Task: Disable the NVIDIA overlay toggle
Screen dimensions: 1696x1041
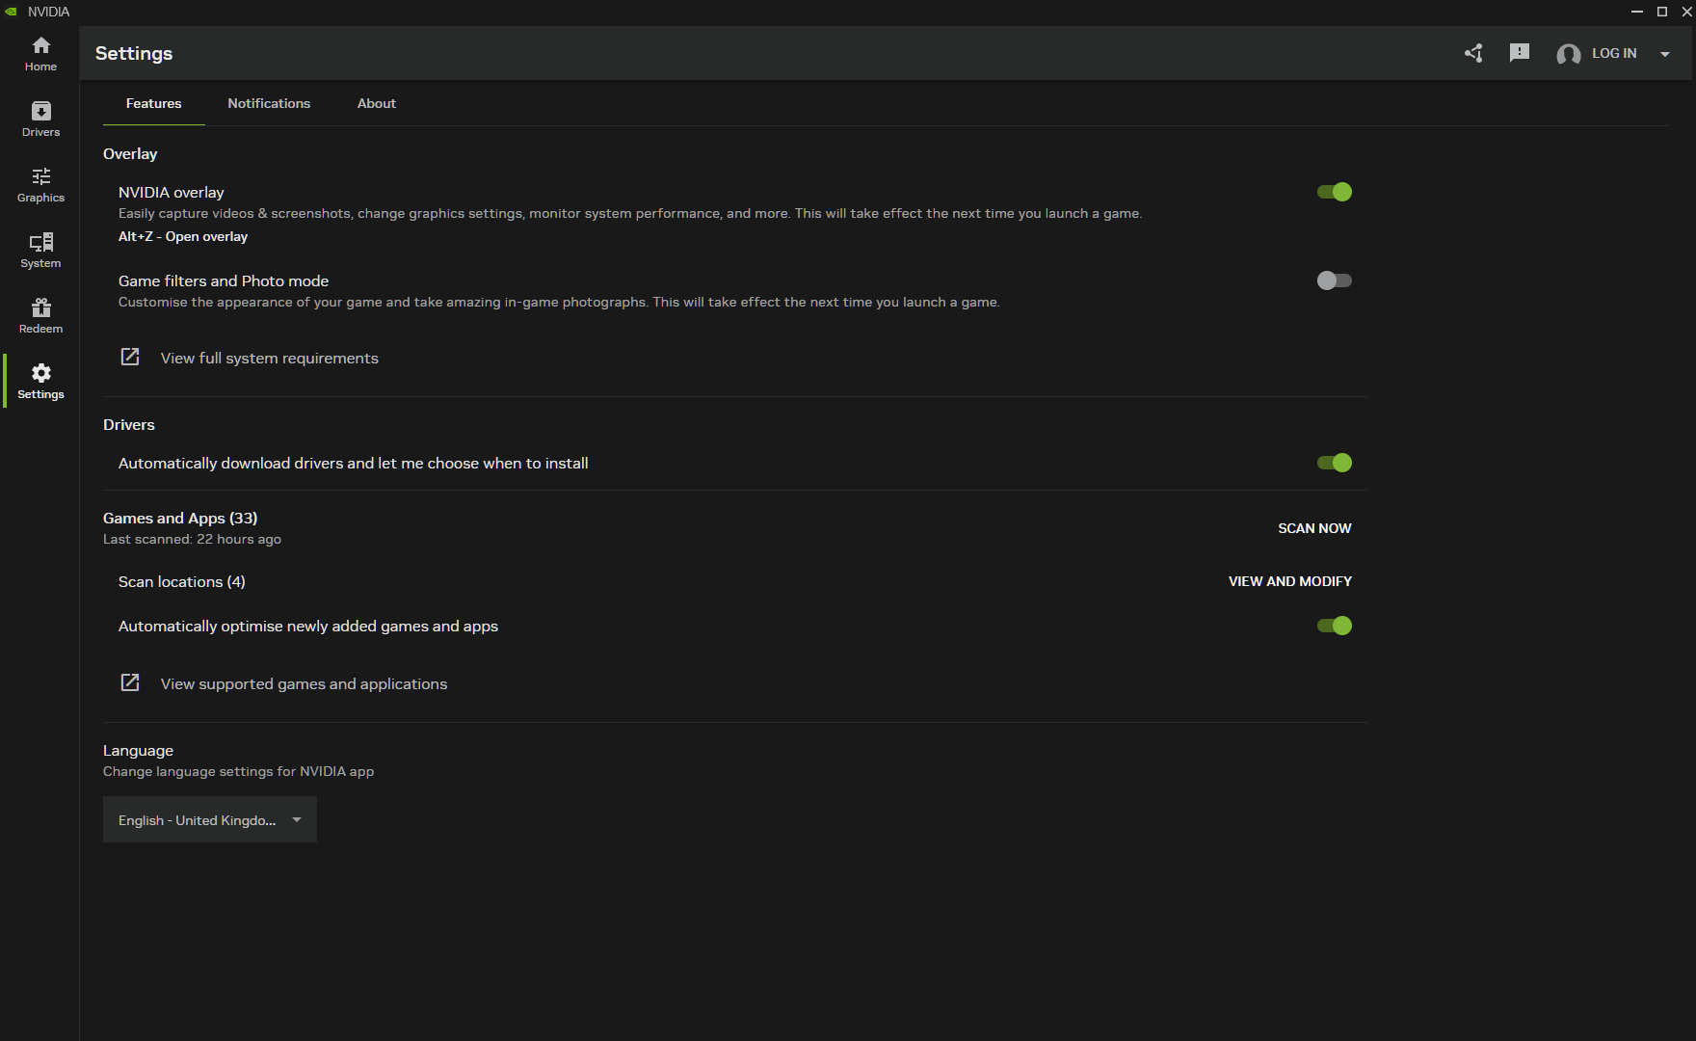Action: click(1335, 192)
